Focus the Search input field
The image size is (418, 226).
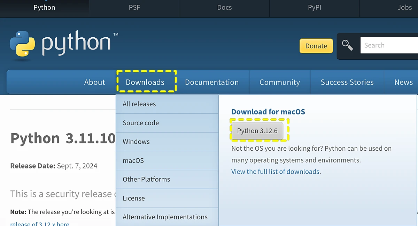coord(389,45)
